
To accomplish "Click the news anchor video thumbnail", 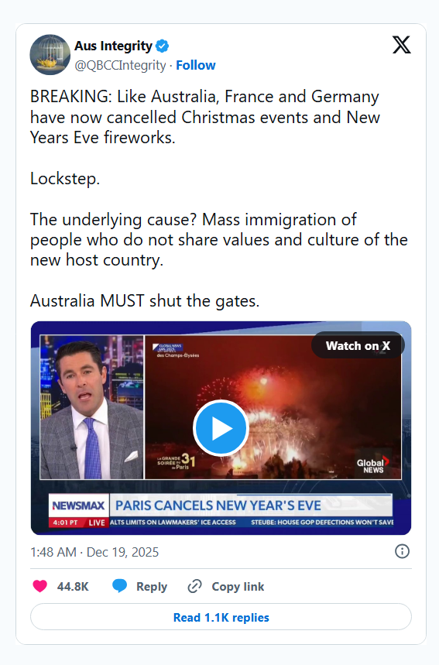I will (91, 407).
